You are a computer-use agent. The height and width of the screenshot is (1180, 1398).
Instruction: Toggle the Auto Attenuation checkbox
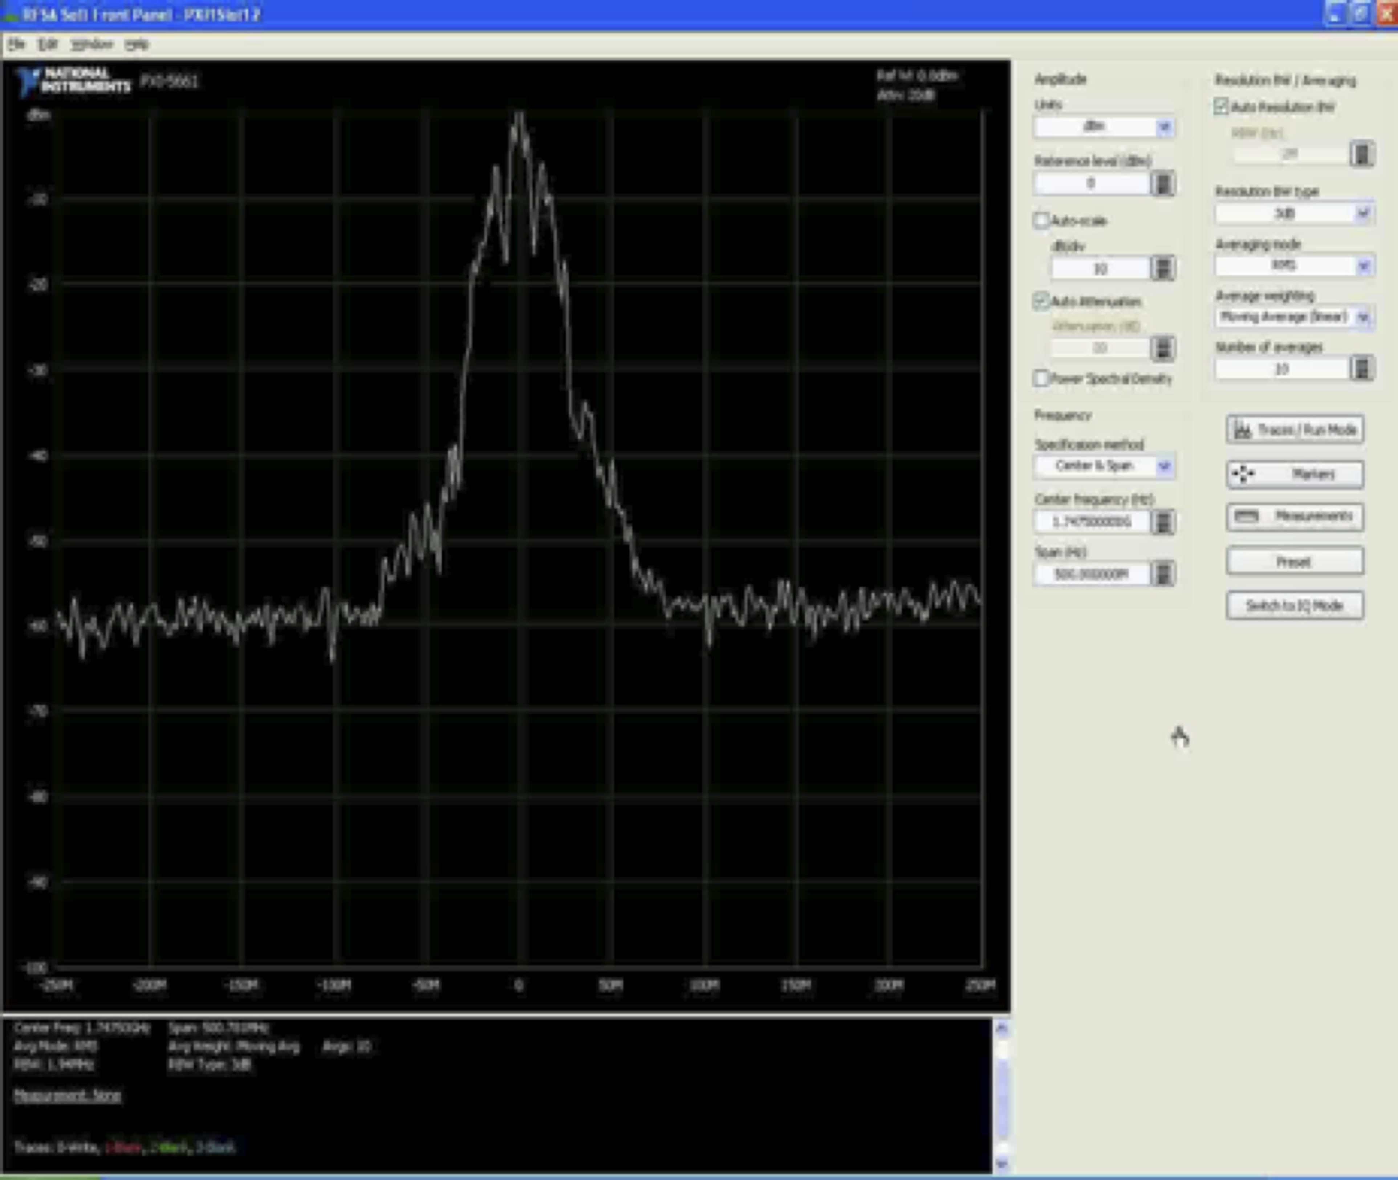[x=1041, y=301]
